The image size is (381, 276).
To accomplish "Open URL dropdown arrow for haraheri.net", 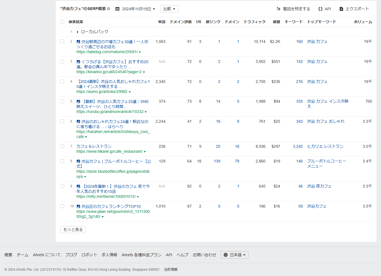I will pos(86,137).
